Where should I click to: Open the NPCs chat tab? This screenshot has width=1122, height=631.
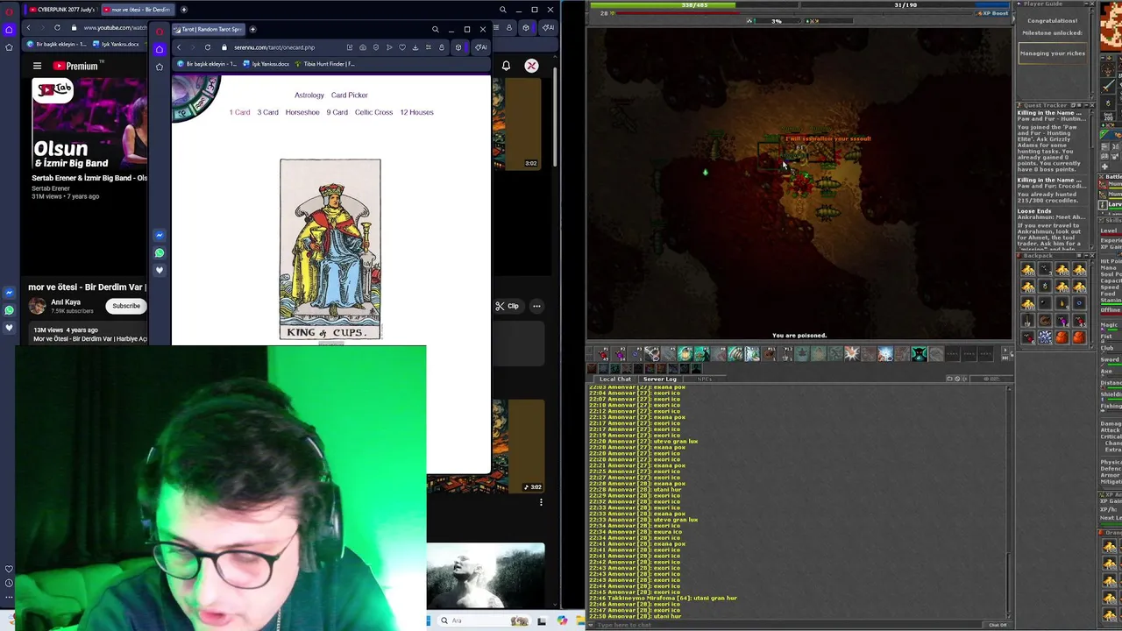705,379
